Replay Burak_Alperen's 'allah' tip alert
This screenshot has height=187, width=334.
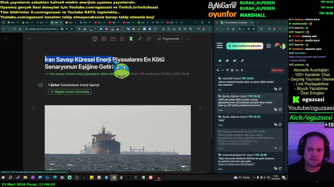click(280, 124)
